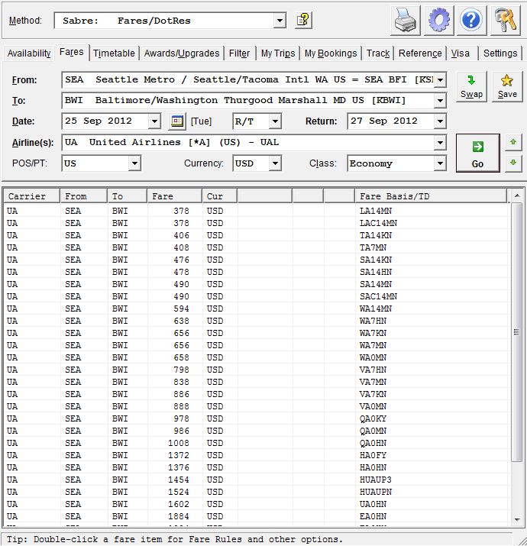The width and height of the screenshot is (527, 546).
Task: Run the fare search with Go
Action: (477, 153)
